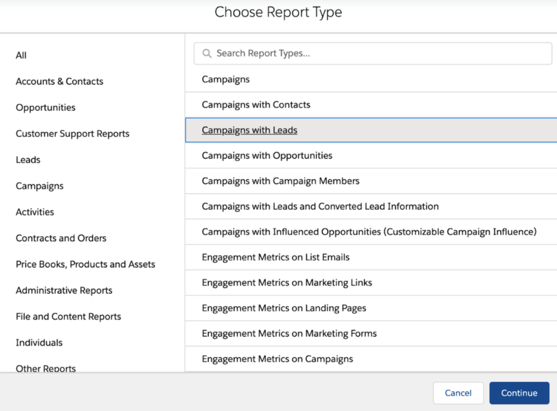Select Customer Support Reports category

73,134
